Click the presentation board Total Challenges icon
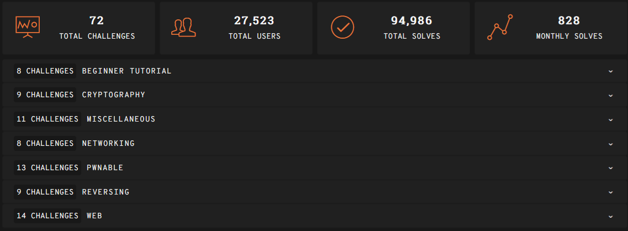The image size is (628, 231). click(28, 27)
